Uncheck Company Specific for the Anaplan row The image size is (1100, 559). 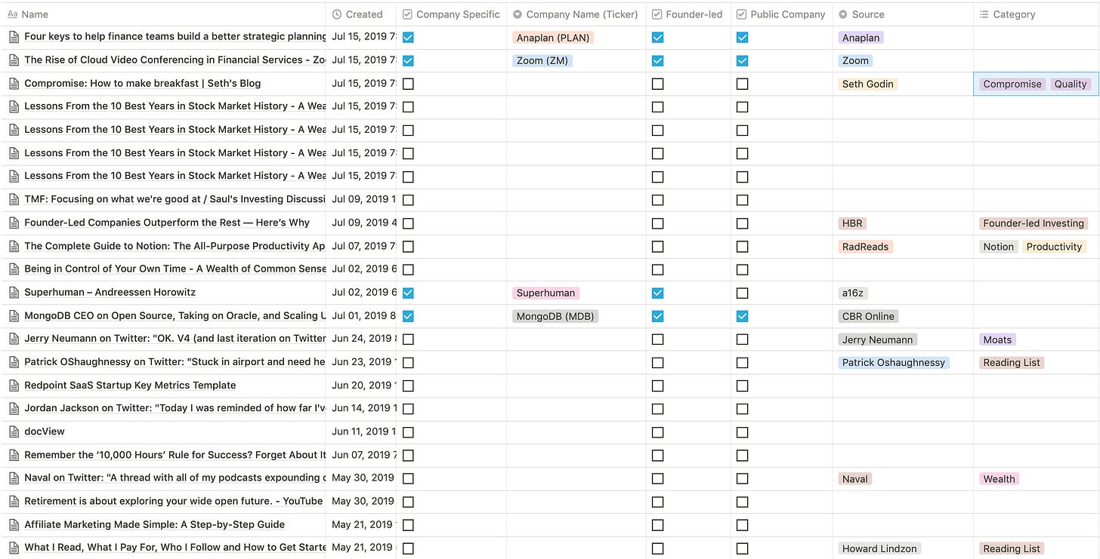408,38
